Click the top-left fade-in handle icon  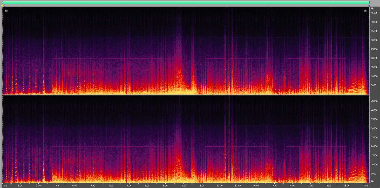(x=6, y=11)
